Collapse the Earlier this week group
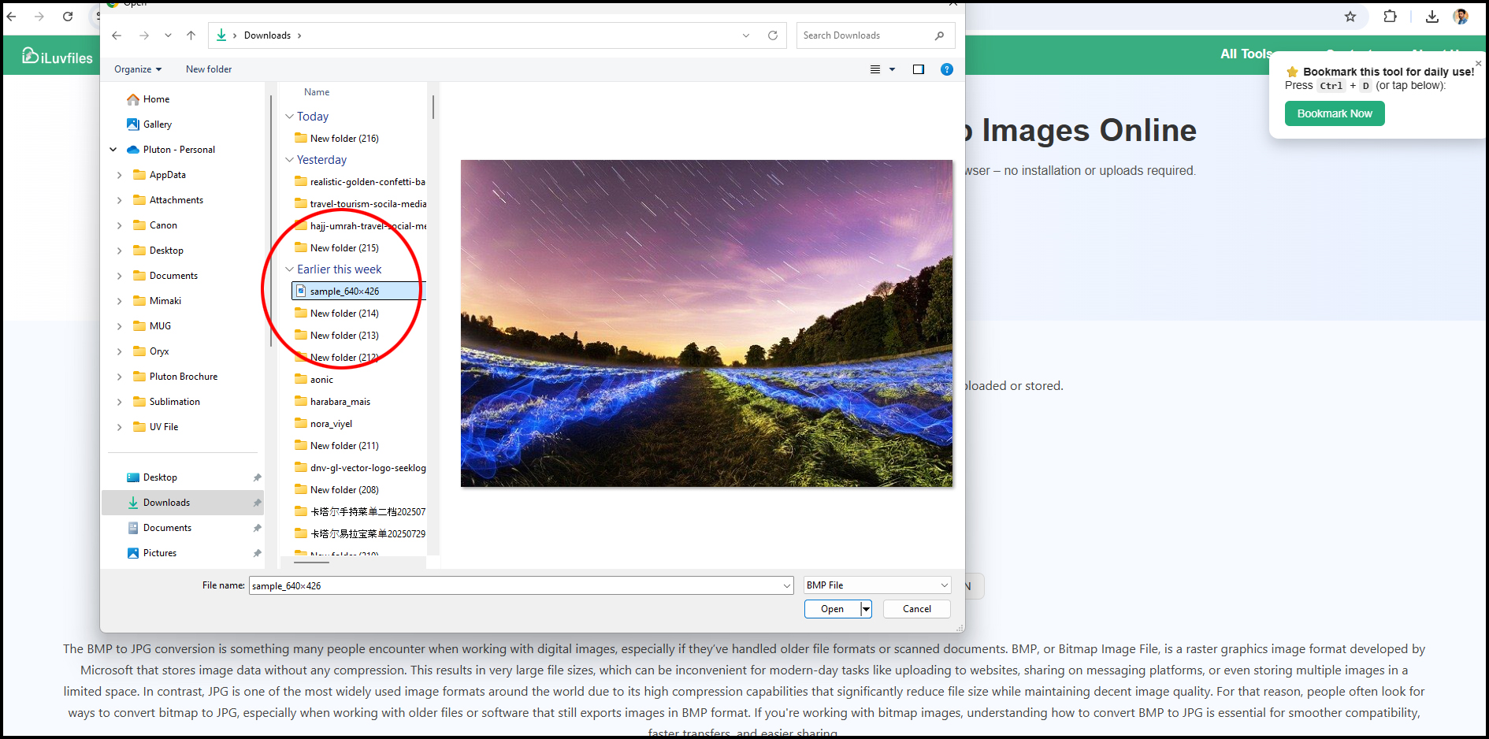This screenshot has height=739, width=1489. (x=289, y=269)
